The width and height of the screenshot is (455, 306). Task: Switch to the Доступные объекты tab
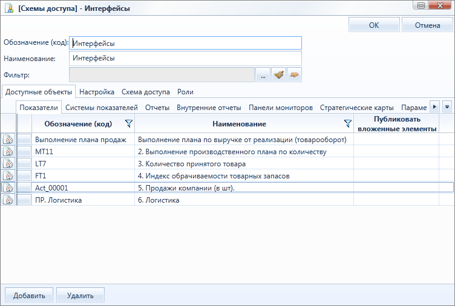(x=39, y=92)
